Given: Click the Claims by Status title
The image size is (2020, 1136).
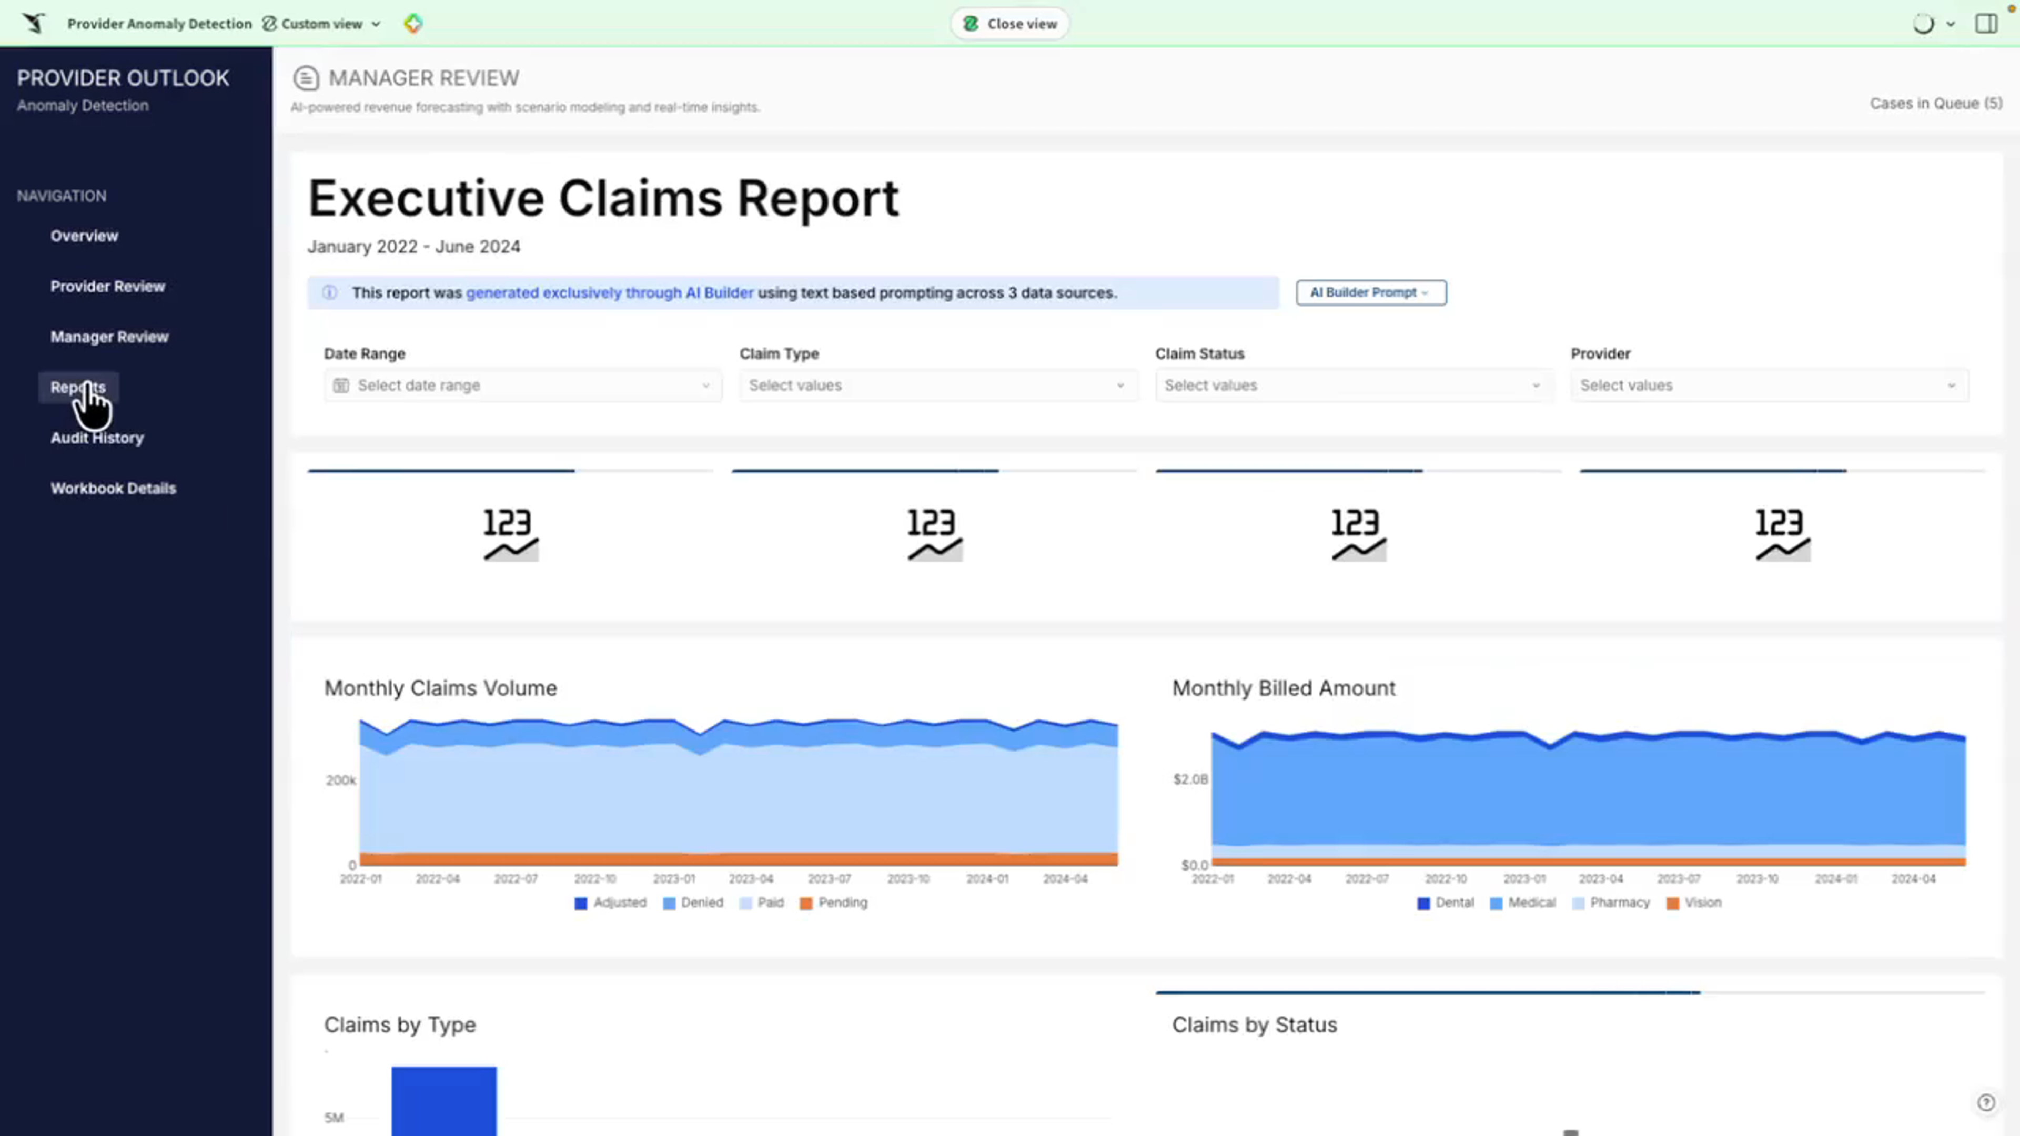Looking at the screenshot, I should click(x=1255, y=1025).
